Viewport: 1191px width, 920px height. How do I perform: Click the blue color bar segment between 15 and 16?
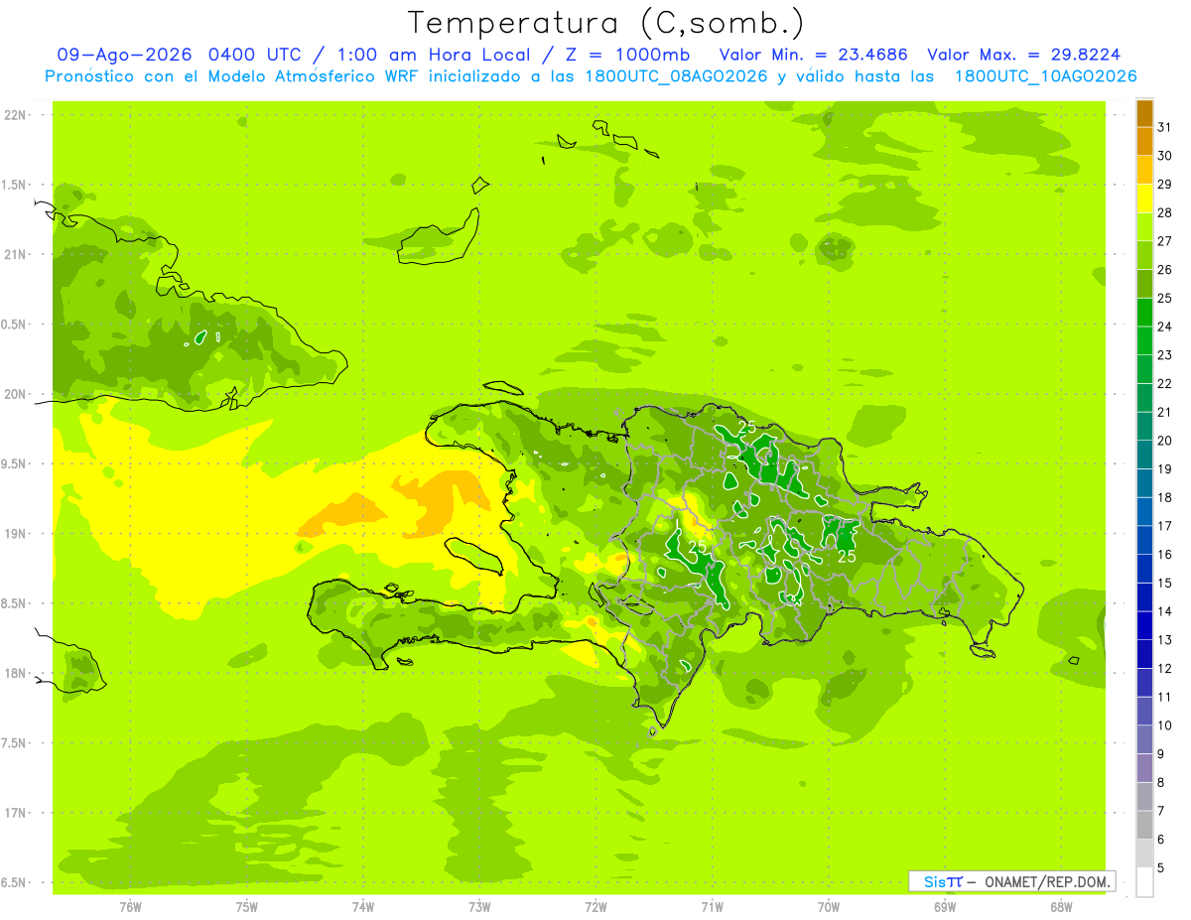click(x=1144, y=569)
